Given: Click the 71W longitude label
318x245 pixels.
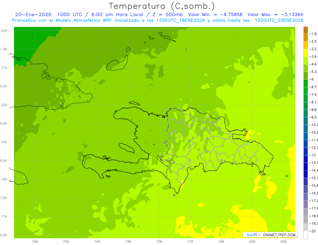Looking at the screenshot, I should (190, 242).
